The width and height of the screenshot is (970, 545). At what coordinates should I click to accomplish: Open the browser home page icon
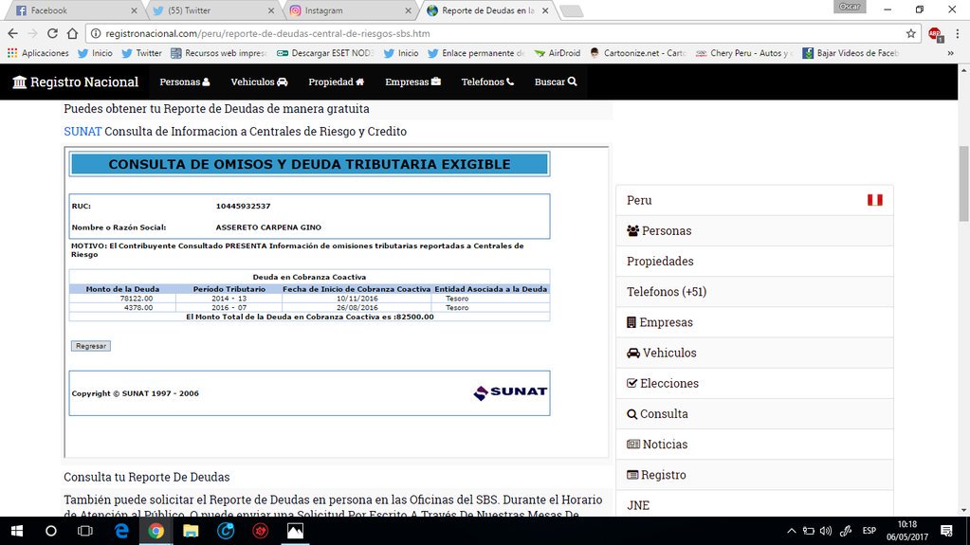point(72,33)
